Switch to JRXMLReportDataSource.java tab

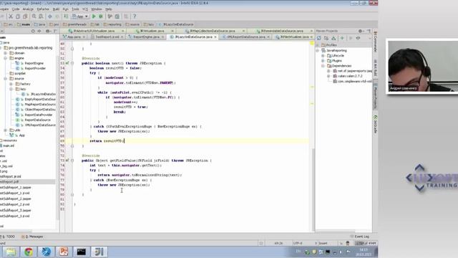coord(245,37)
